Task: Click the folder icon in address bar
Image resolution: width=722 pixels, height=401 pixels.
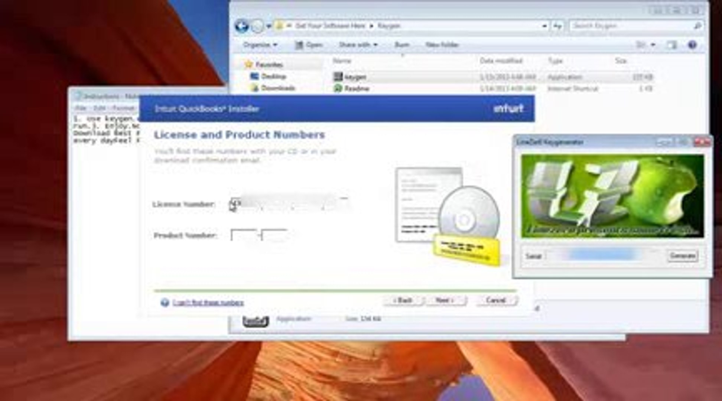Action: click(279, 26)
